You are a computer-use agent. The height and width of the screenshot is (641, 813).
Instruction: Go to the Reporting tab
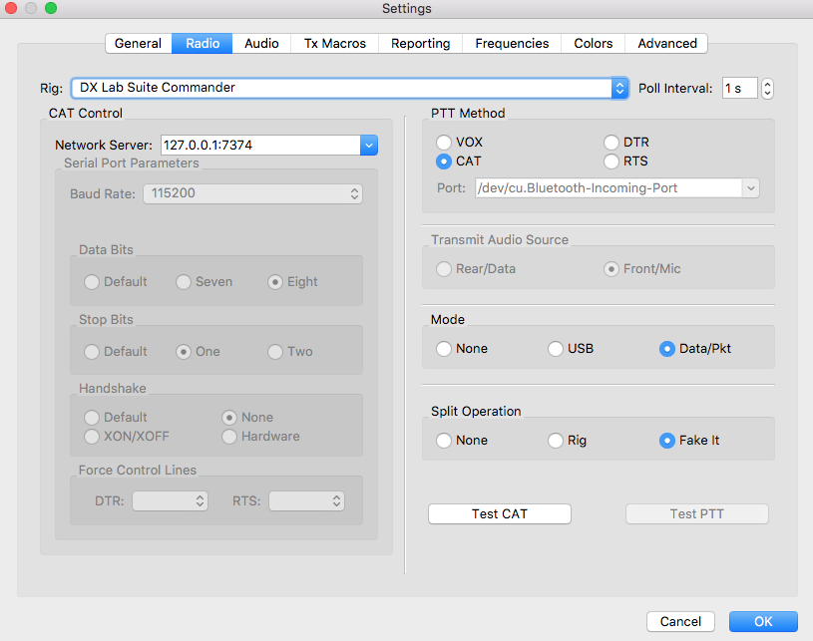pyautogui.click(x=420, y=43)
